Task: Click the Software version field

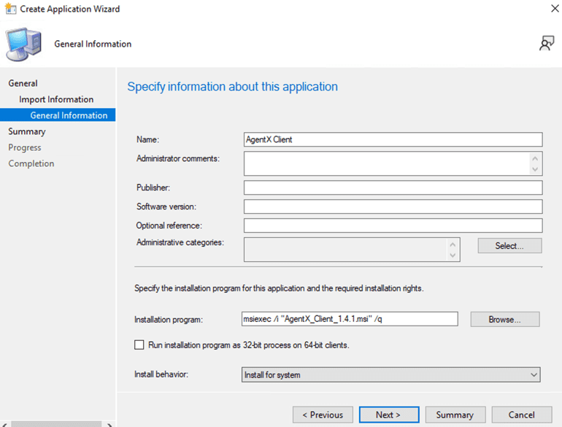Action: [x=393, y=207]
